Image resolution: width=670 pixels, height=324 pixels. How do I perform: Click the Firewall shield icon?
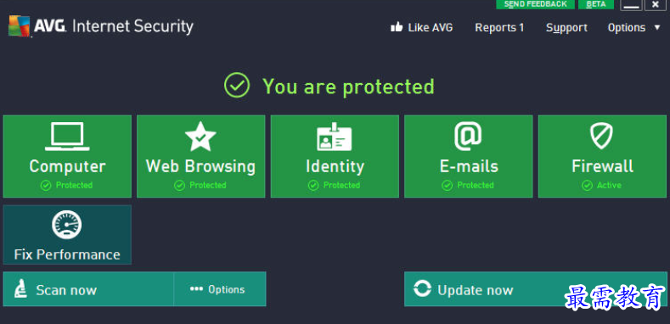click(601, 137)
